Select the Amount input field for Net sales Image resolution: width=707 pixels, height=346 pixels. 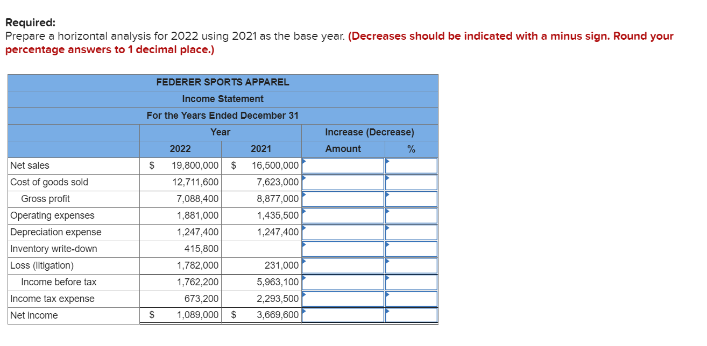pyautogui.click(x=343, y=165)
